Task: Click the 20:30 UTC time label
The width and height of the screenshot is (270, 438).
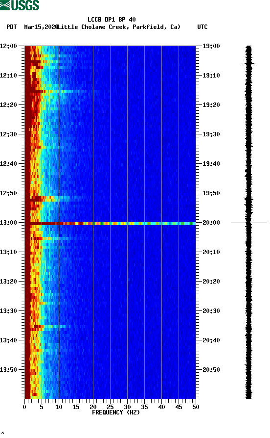Action: 211,311
